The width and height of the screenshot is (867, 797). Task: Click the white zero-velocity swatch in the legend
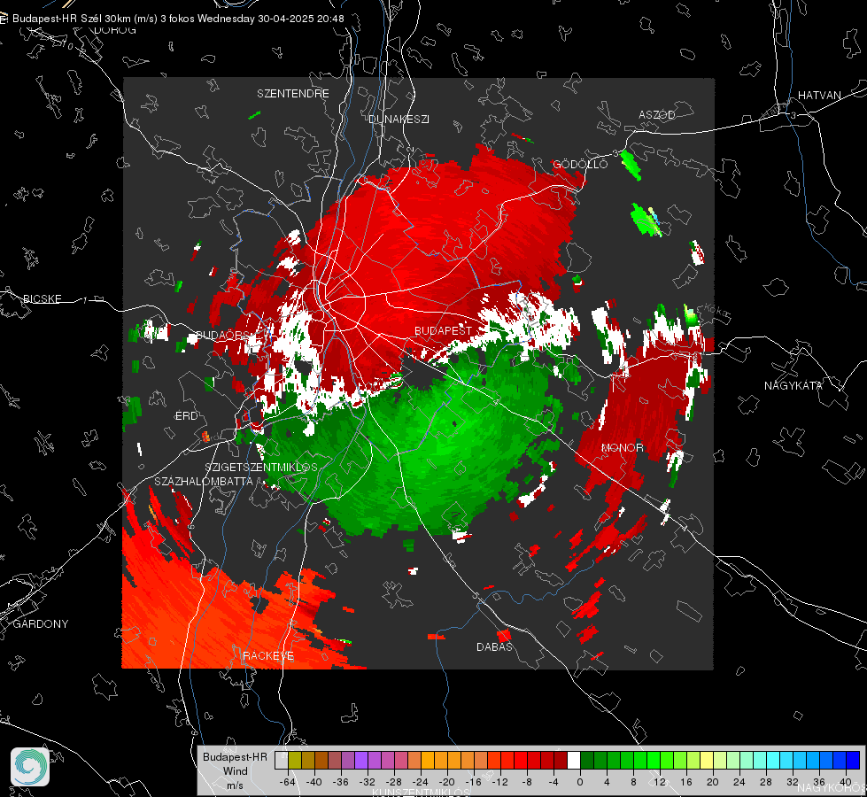pyautogui.click(x=574, y=760)
